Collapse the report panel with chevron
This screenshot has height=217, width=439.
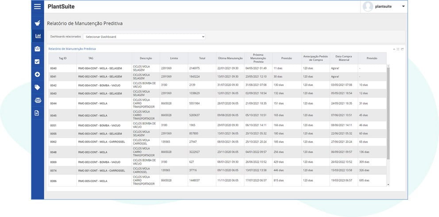(x=394, y=49)
